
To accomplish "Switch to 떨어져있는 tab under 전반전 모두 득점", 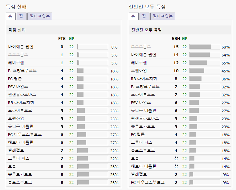I will pos(163,16).
